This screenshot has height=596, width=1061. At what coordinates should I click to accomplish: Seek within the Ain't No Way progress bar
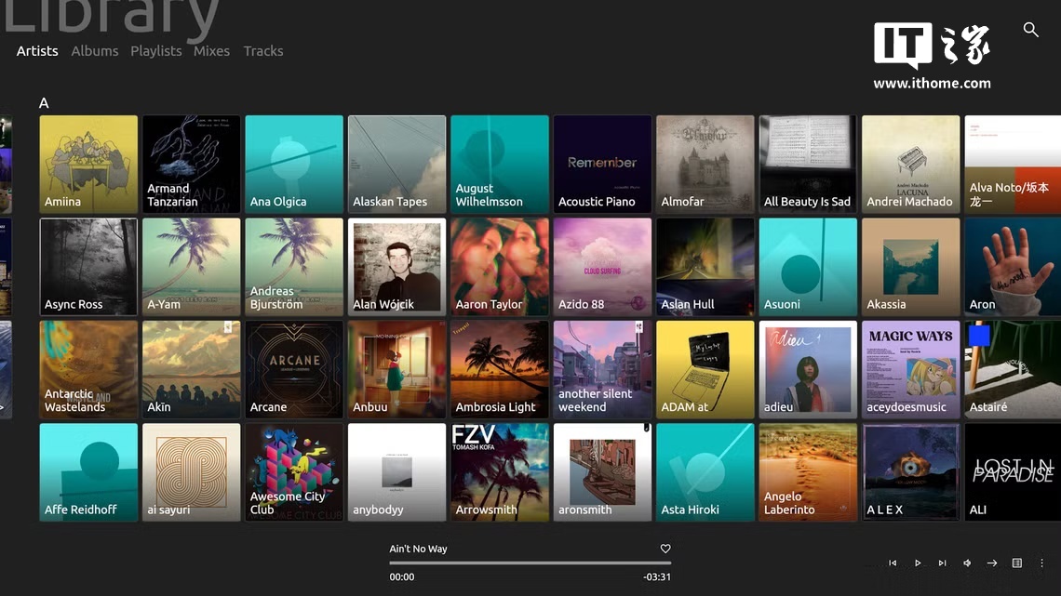(530, 563)
